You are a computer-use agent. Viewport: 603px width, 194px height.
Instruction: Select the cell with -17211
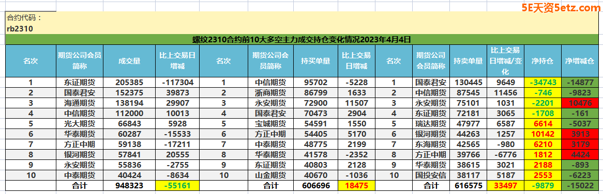tap(177, 144)
